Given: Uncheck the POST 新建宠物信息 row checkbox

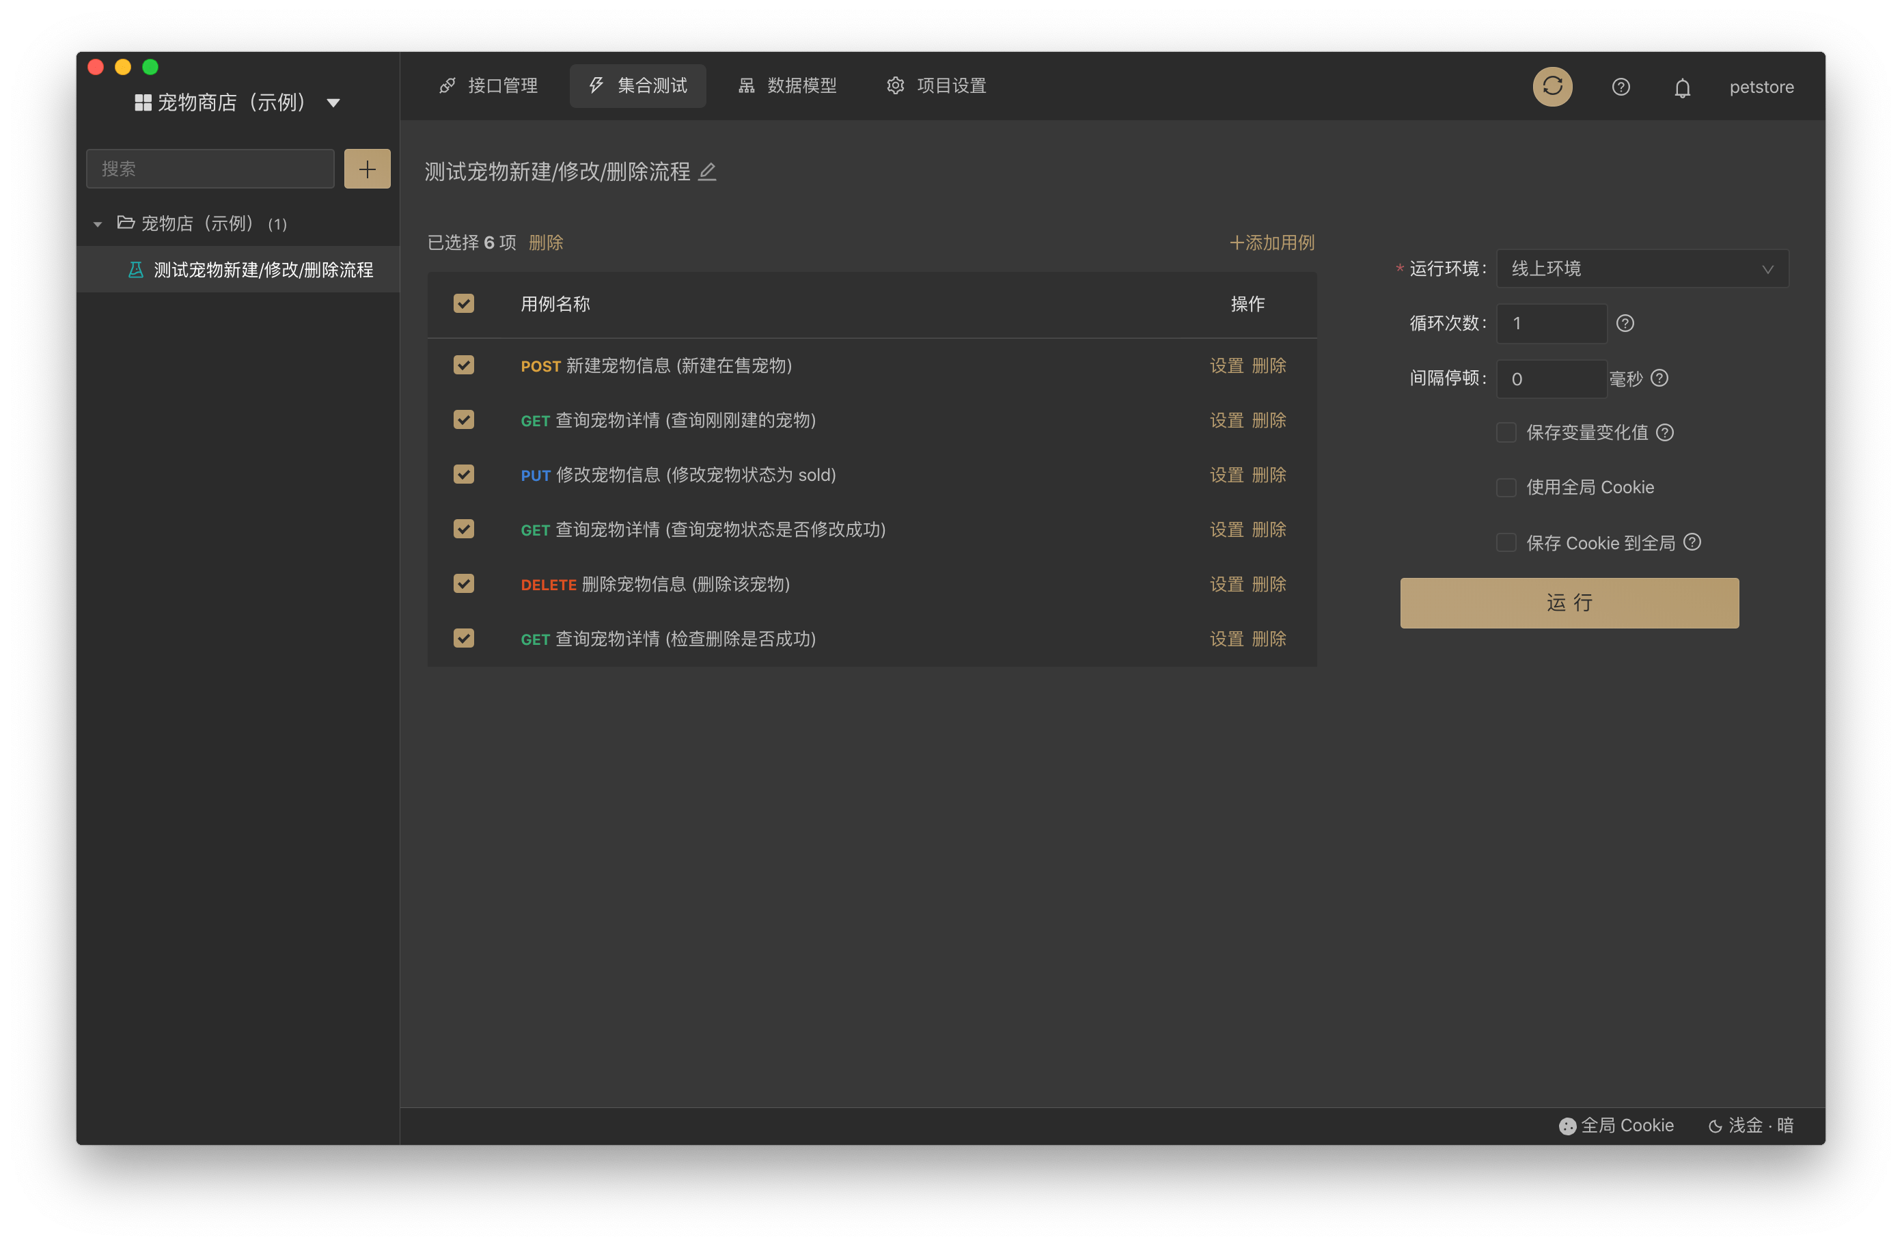Looking at the screenshot, I should point(463,365).
